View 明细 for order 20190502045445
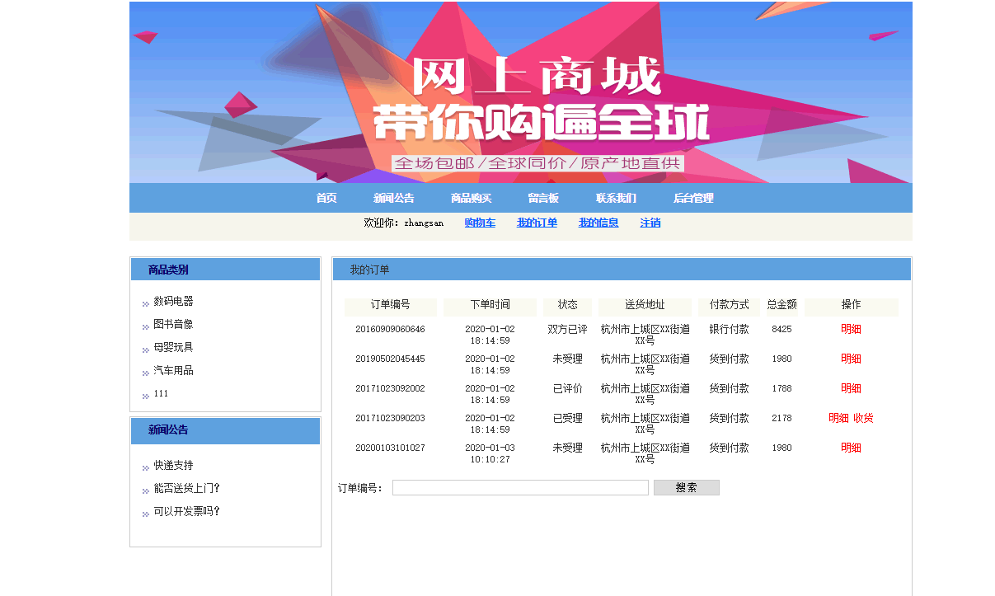The image size is (995, 596). tap(851, 359)
